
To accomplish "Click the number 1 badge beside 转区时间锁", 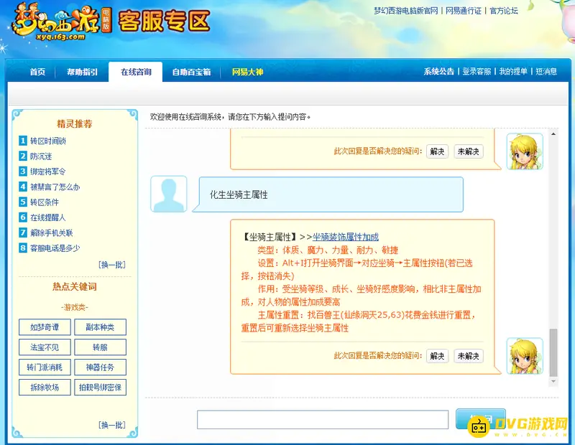I will [x=23, y=140].
